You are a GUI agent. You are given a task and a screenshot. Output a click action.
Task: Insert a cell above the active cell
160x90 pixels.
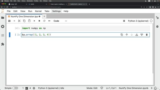coord(137,35)
